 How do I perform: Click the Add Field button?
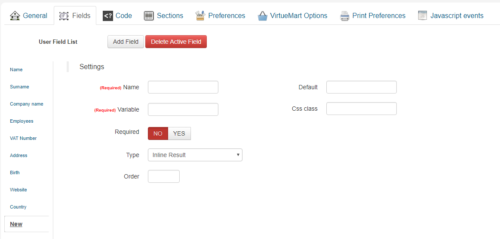coord(126,42)
